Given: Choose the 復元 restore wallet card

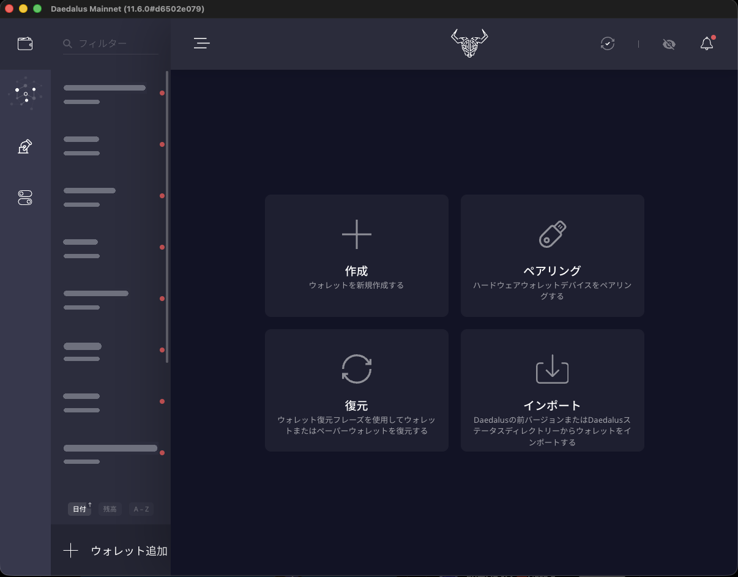Looking at the screenshot, I should click(357, 390).
